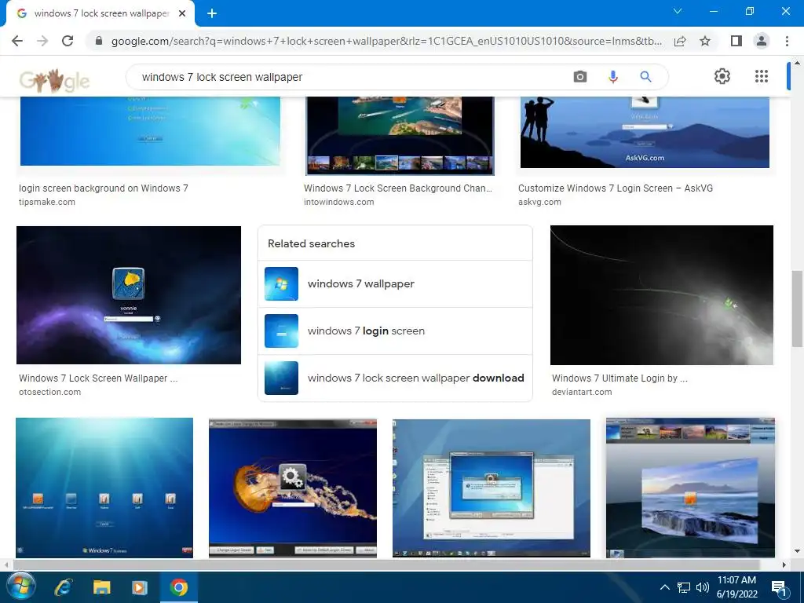This screenshot has width=804, height=603.
Task: Launch Internet Explorer from taskbar
Action: (x=64, y=587)
